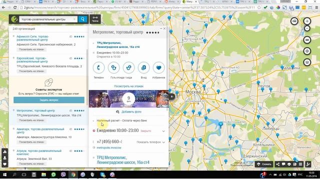Screen dimensions: 320x180
Task: Open user profile icon in left sidebar
Action: click(x=4, y=158)
